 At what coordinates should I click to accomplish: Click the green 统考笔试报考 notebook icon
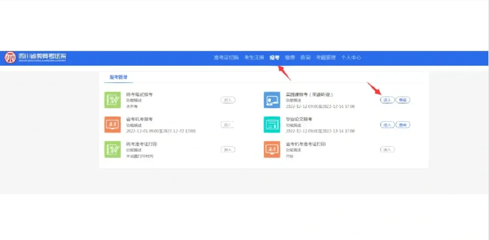click(x=112, y=100)
